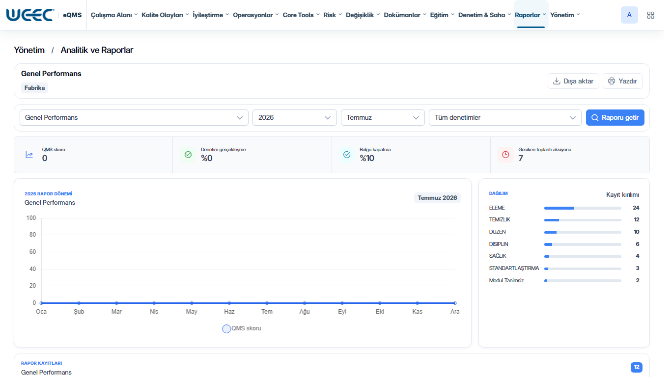671x377 pixels.
Task: Click the Ara data point on chart
Action: (455, 303)
